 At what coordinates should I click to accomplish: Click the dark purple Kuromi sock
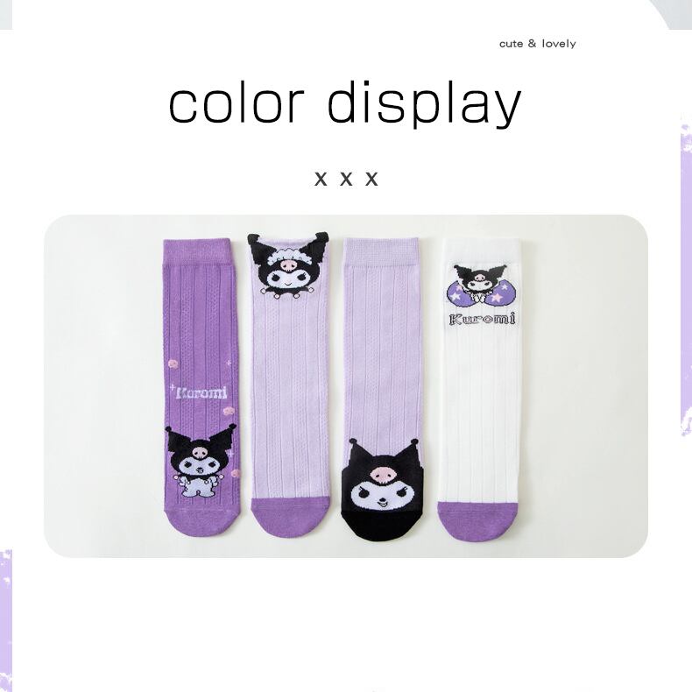coord(201,387)
